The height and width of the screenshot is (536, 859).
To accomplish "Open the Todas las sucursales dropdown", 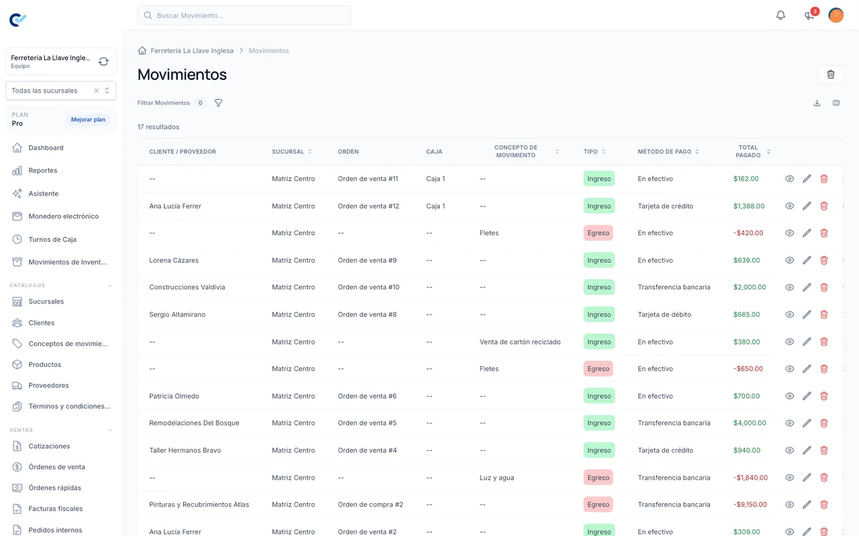I will click(x=61, y=90).
